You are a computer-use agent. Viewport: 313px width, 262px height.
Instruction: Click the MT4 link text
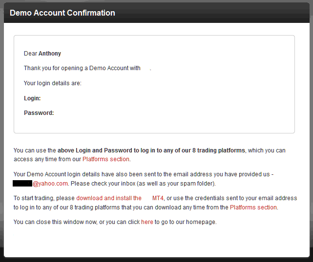point(158,198)
